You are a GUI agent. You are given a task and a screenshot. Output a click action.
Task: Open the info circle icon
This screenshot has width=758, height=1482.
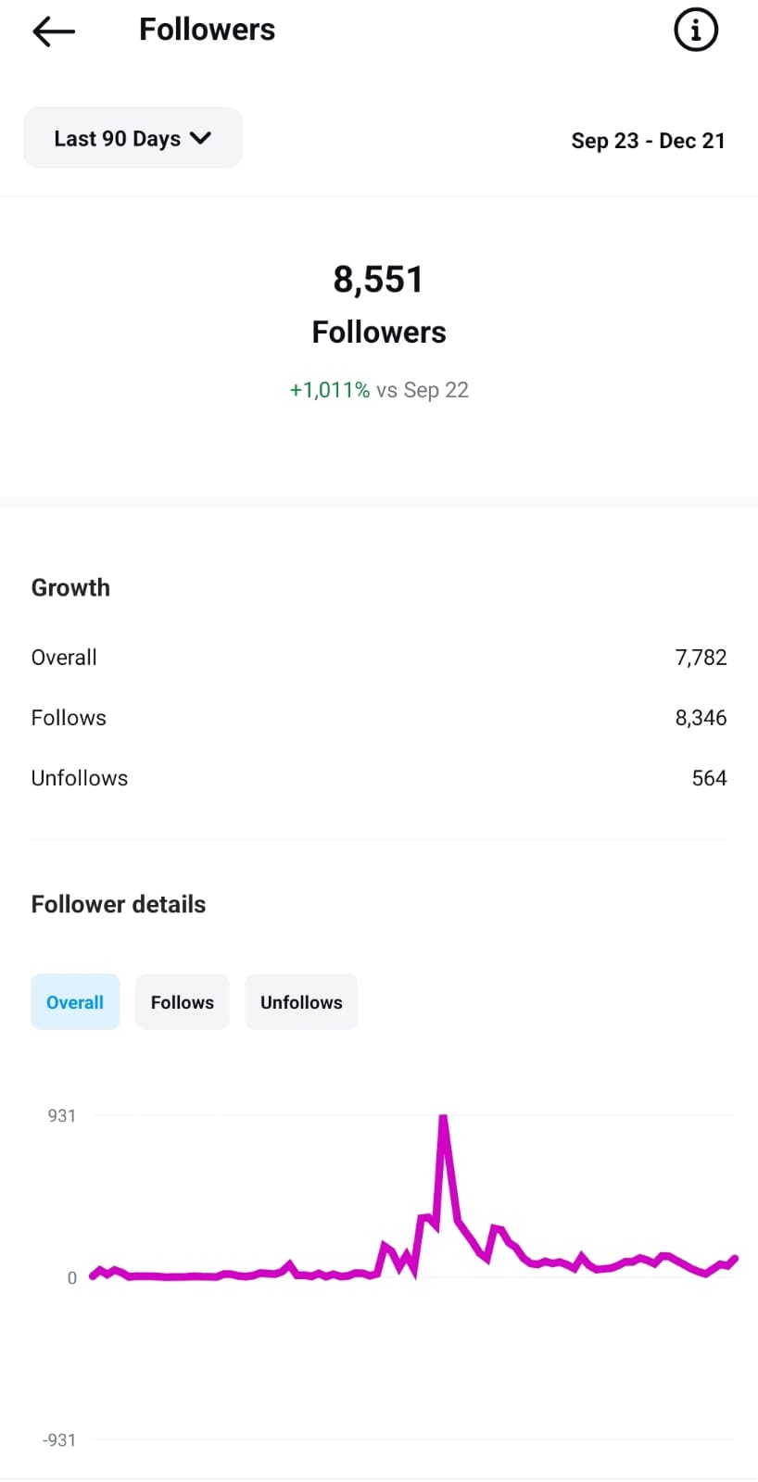tap(695, 30)
